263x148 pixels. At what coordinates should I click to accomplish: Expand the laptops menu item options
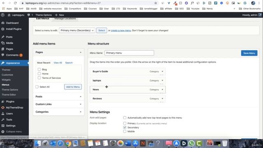162,81
